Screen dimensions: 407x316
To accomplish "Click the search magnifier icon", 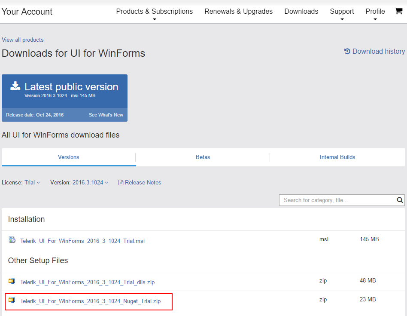I will click(x=400, y=200).
